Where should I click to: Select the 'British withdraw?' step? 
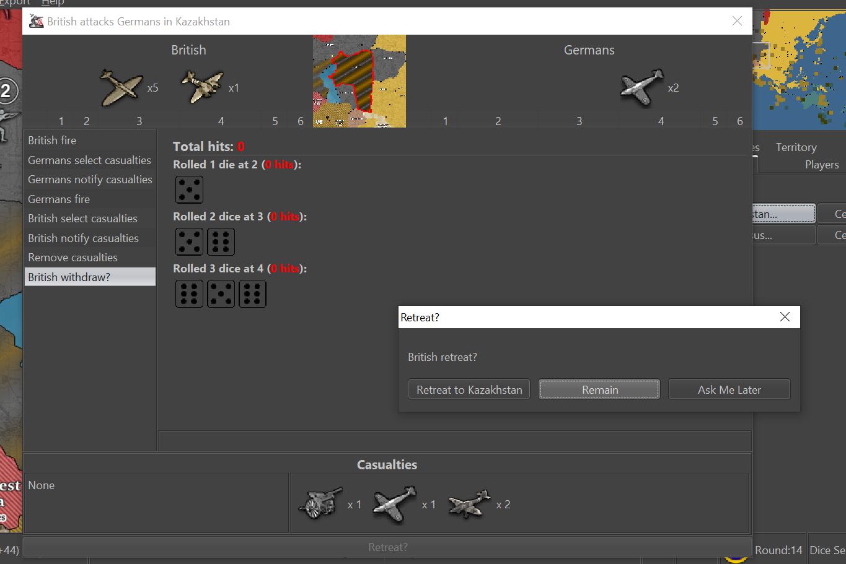pos(90,277)
